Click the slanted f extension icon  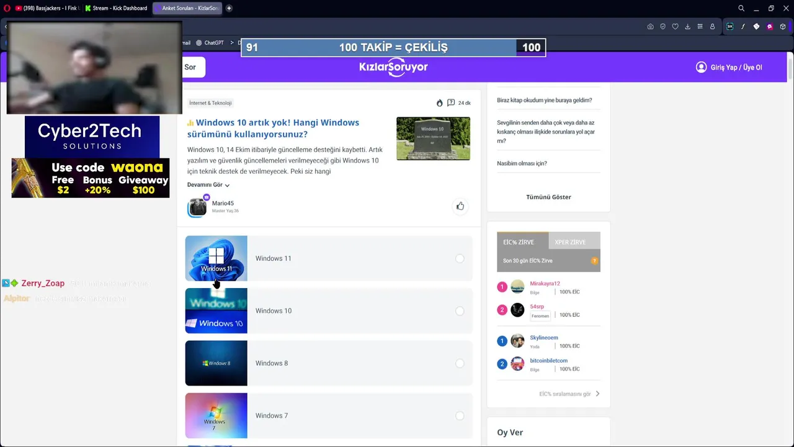[743, 27]
